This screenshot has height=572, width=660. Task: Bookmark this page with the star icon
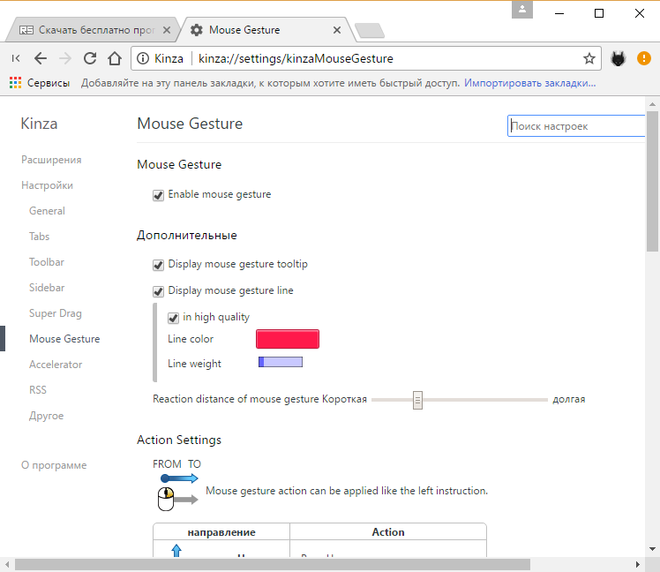[589, 58]
